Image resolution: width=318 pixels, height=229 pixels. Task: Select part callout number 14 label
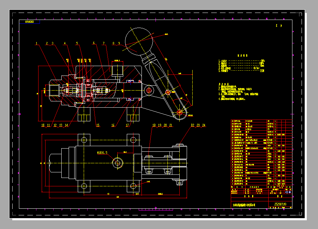point(66,125)
